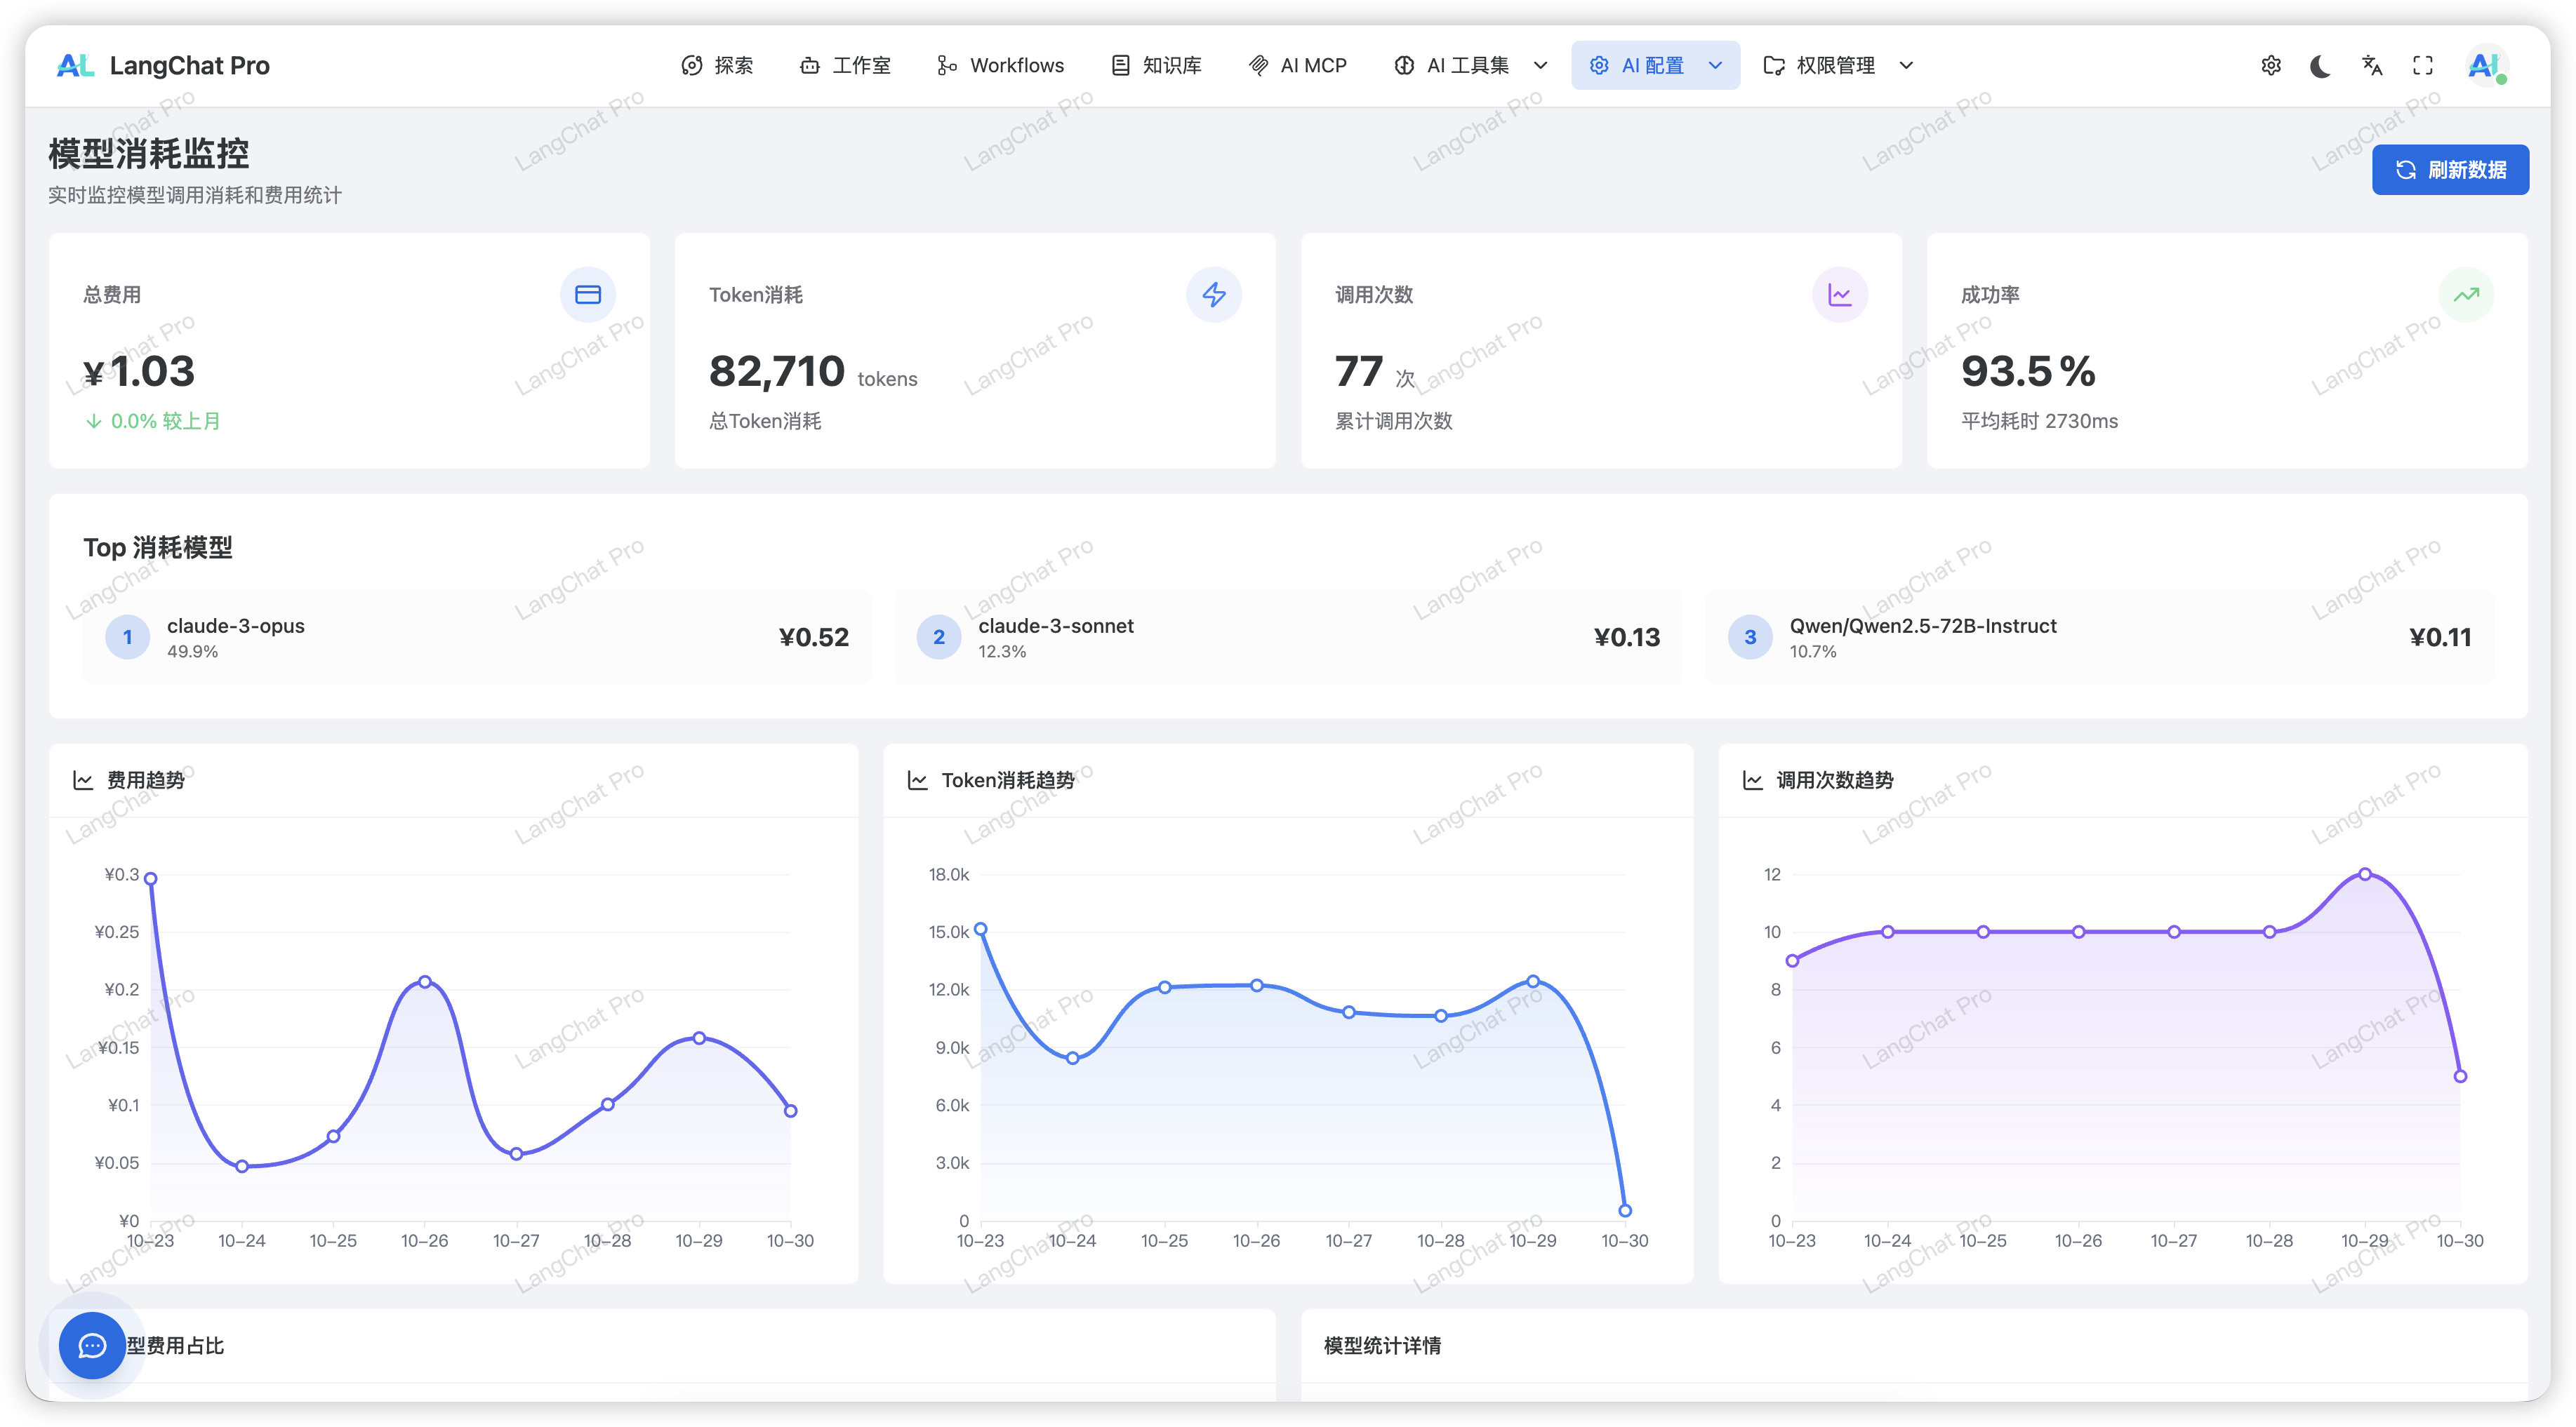Toggle dark mode with the moon icon
The width and height of the screenshot is (2576, 1427).
coord(2321,65)
